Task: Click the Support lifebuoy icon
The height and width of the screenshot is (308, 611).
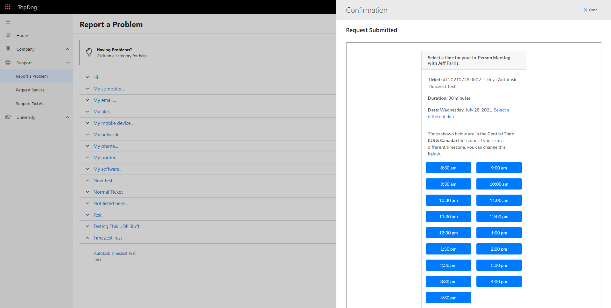Action: (8, 63)
